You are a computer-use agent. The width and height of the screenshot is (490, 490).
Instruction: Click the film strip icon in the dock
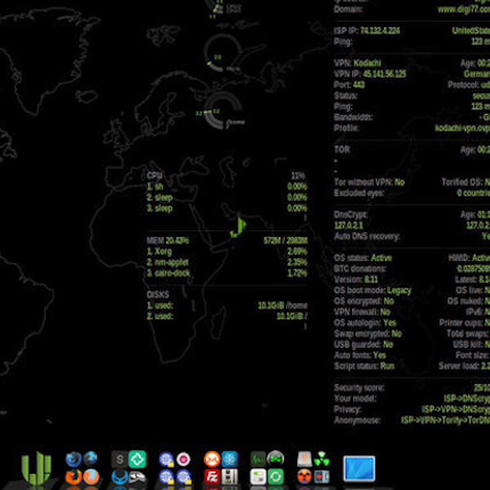[230, 477]
